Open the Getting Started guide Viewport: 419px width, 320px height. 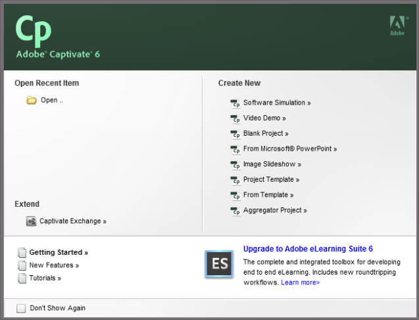coord(59,252)
